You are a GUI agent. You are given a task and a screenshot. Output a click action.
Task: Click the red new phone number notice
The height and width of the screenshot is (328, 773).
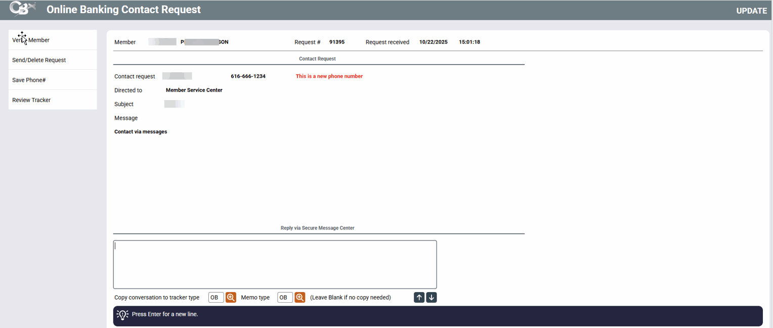coord(329,76)
